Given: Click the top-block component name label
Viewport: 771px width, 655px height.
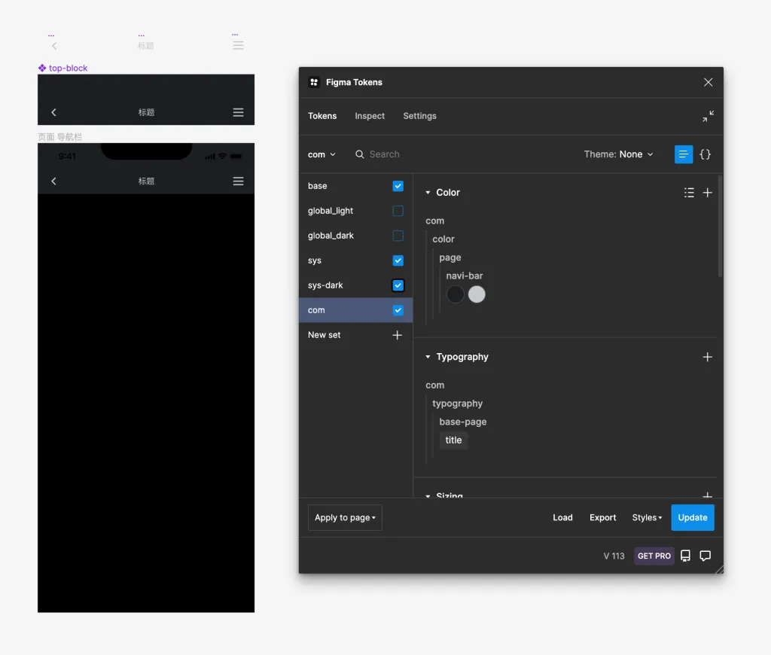Looking at the screenshot, I should point(68,68).
